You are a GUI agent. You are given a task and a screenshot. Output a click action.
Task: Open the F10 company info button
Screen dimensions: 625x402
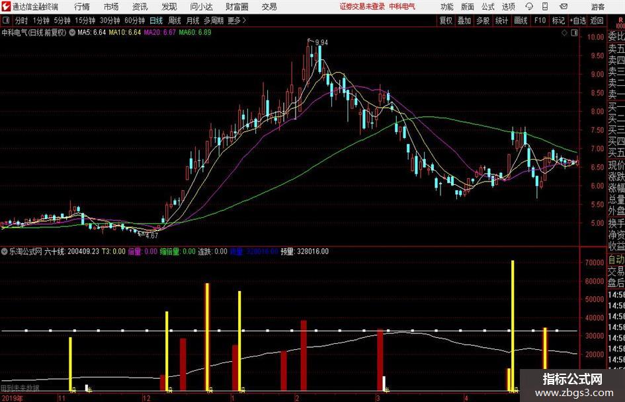(x=540, y=20)
